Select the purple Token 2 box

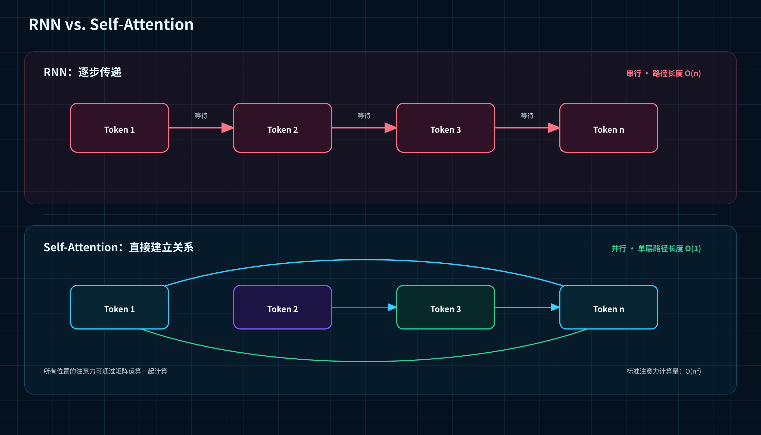(283, 307)
